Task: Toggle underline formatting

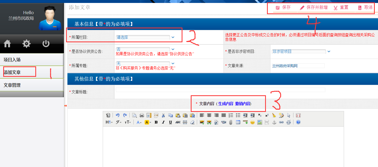Action: pos(170,122)
